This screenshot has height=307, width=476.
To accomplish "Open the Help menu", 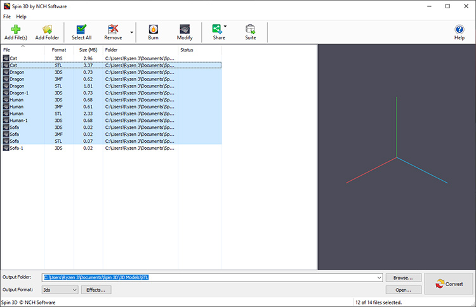I will [21, 16].
